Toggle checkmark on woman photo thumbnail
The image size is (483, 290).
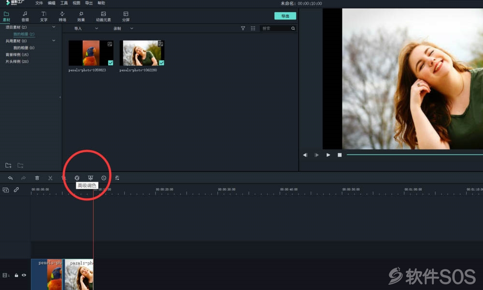point(162,63)
